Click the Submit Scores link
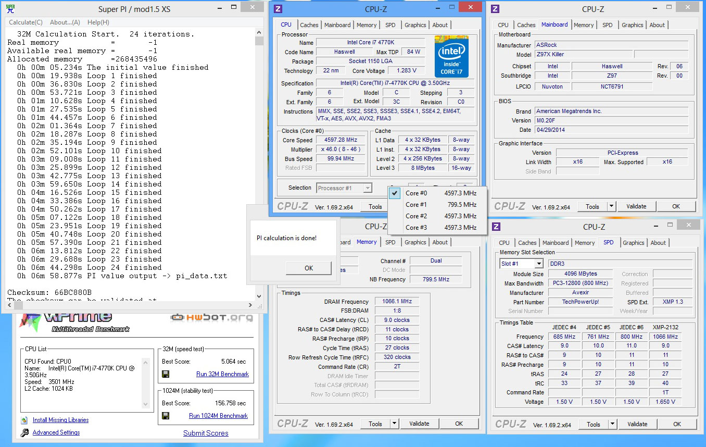Screen dimensions: 706x447 pos(206,433)
